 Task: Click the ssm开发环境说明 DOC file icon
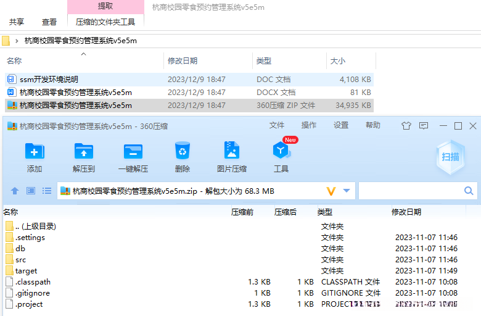[x=10, y=79]
